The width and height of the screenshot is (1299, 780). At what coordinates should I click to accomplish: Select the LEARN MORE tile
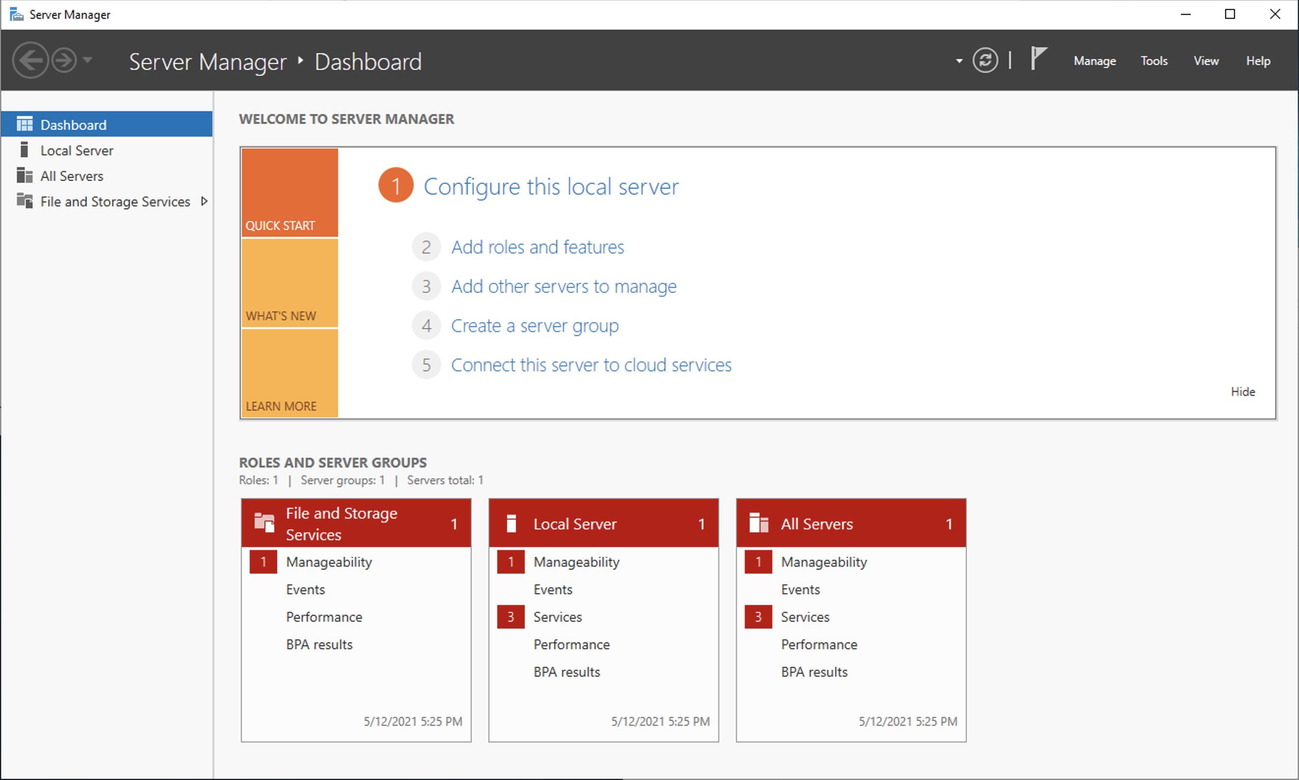(290, 373)
